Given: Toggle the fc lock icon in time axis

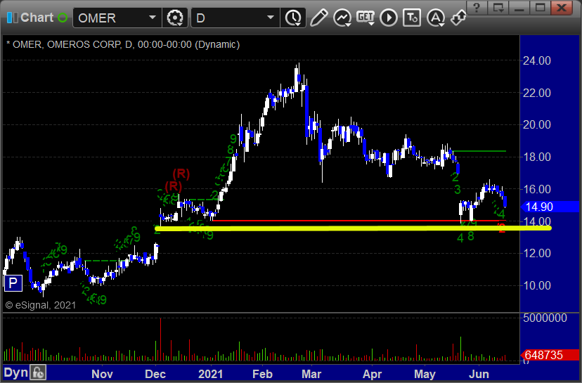Looking at the screenshot, I should pos(38,372).
